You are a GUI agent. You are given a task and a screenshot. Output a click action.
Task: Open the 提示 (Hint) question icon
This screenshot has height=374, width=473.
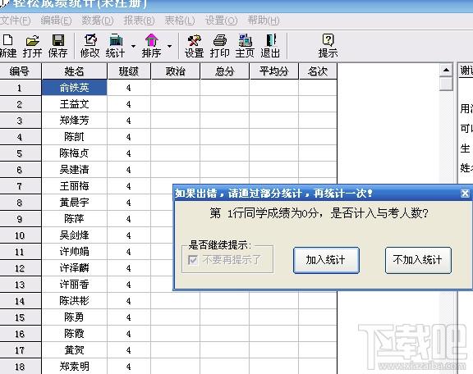pos(328,46)
